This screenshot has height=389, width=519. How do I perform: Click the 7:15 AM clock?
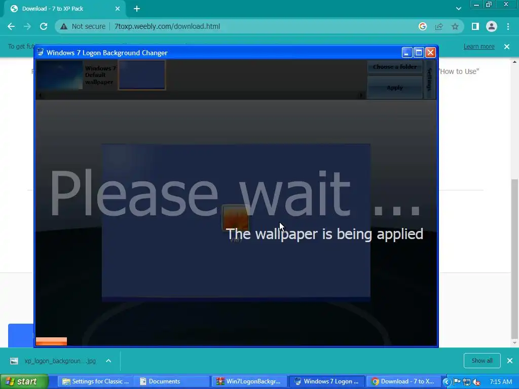click(x=500, y=382)
